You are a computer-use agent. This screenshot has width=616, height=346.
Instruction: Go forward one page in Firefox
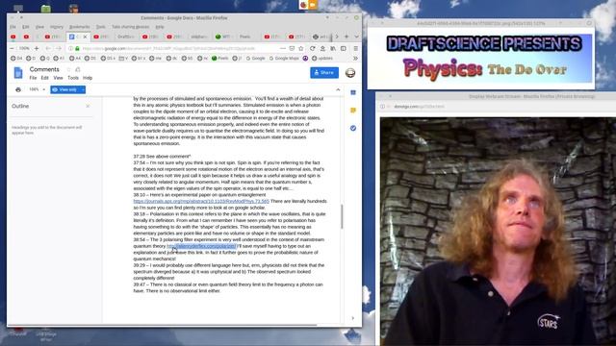click(x=59, y=48)
